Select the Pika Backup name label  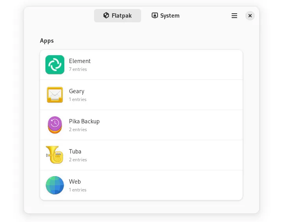pyautogui.click(x=84, y=121)
